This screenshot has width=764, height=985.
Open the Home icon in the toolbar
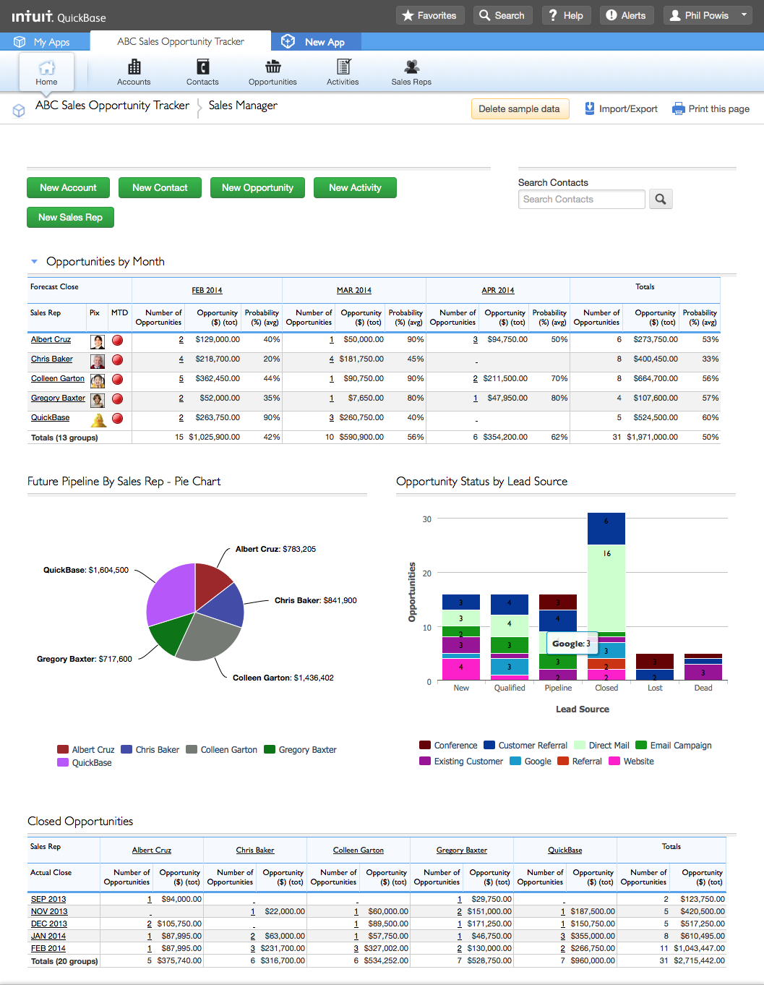point(46,67)
